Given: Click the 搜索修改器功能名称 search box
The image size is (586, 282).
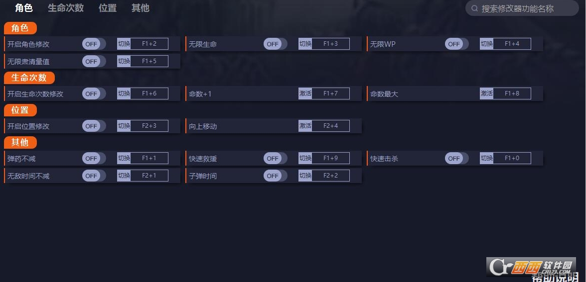Looking at the screenshot, I should click(x=522, y=8).
